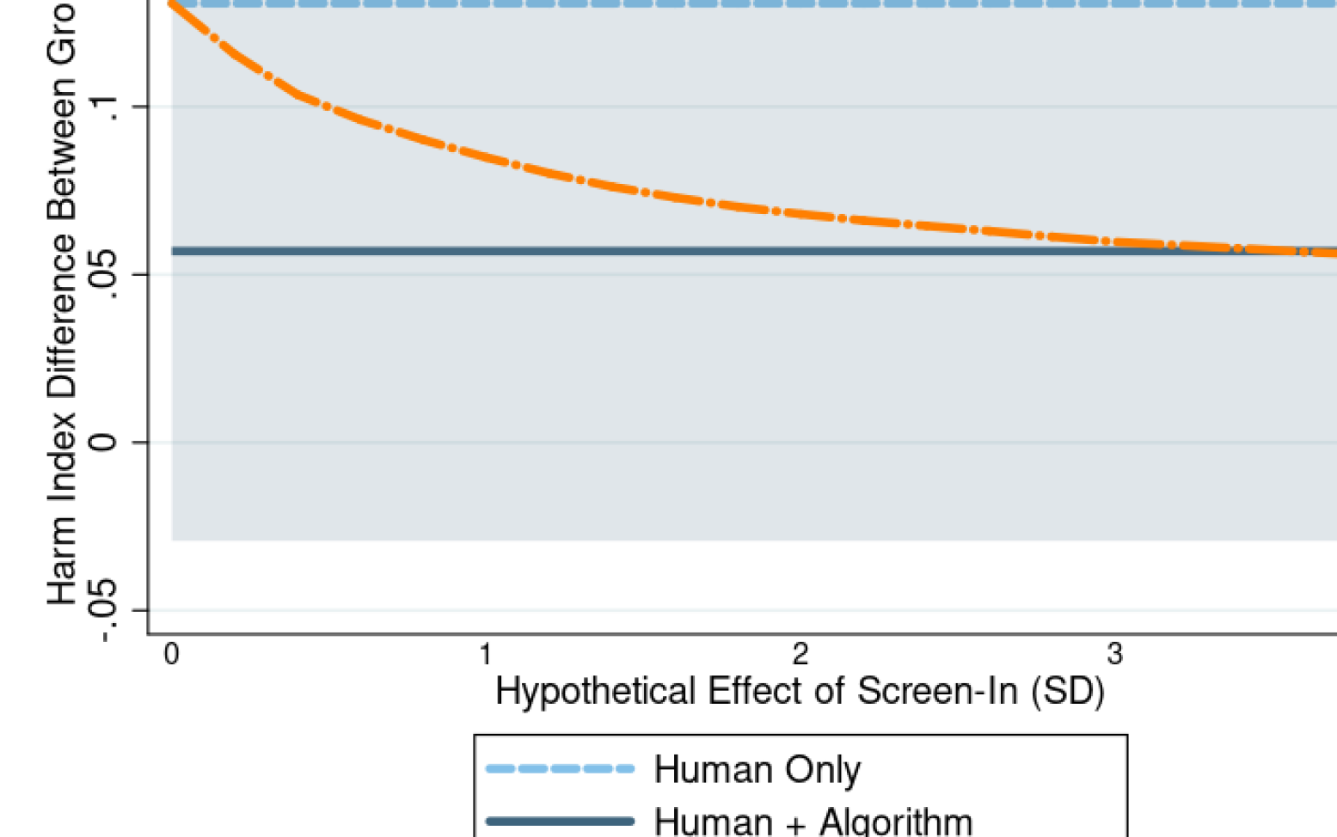Image resolution: width=1337 pixels, height=837 pixels.
Task: Click y-axis tick label -.05
Action: (103, 610)
